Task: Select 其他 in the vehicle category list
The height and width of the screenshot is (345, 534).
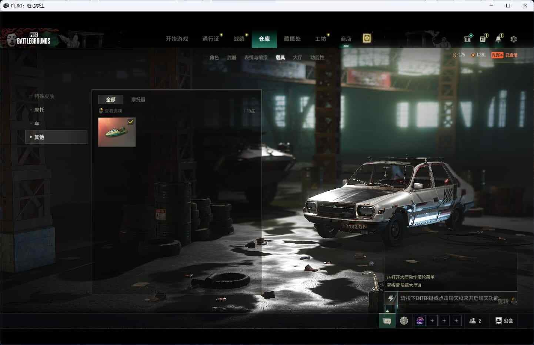Action: coord(56,137)
